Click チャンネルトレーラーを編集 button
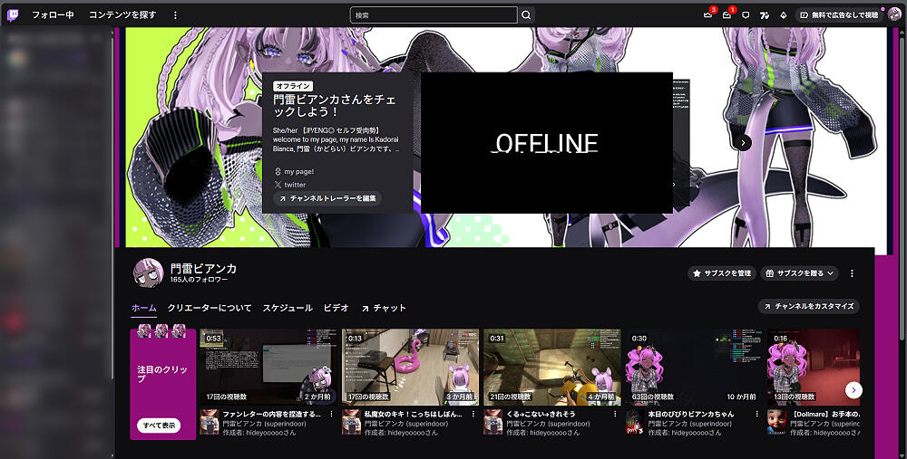Image resolution: width=907 pixels, height=459 pixels. [327, 198]
